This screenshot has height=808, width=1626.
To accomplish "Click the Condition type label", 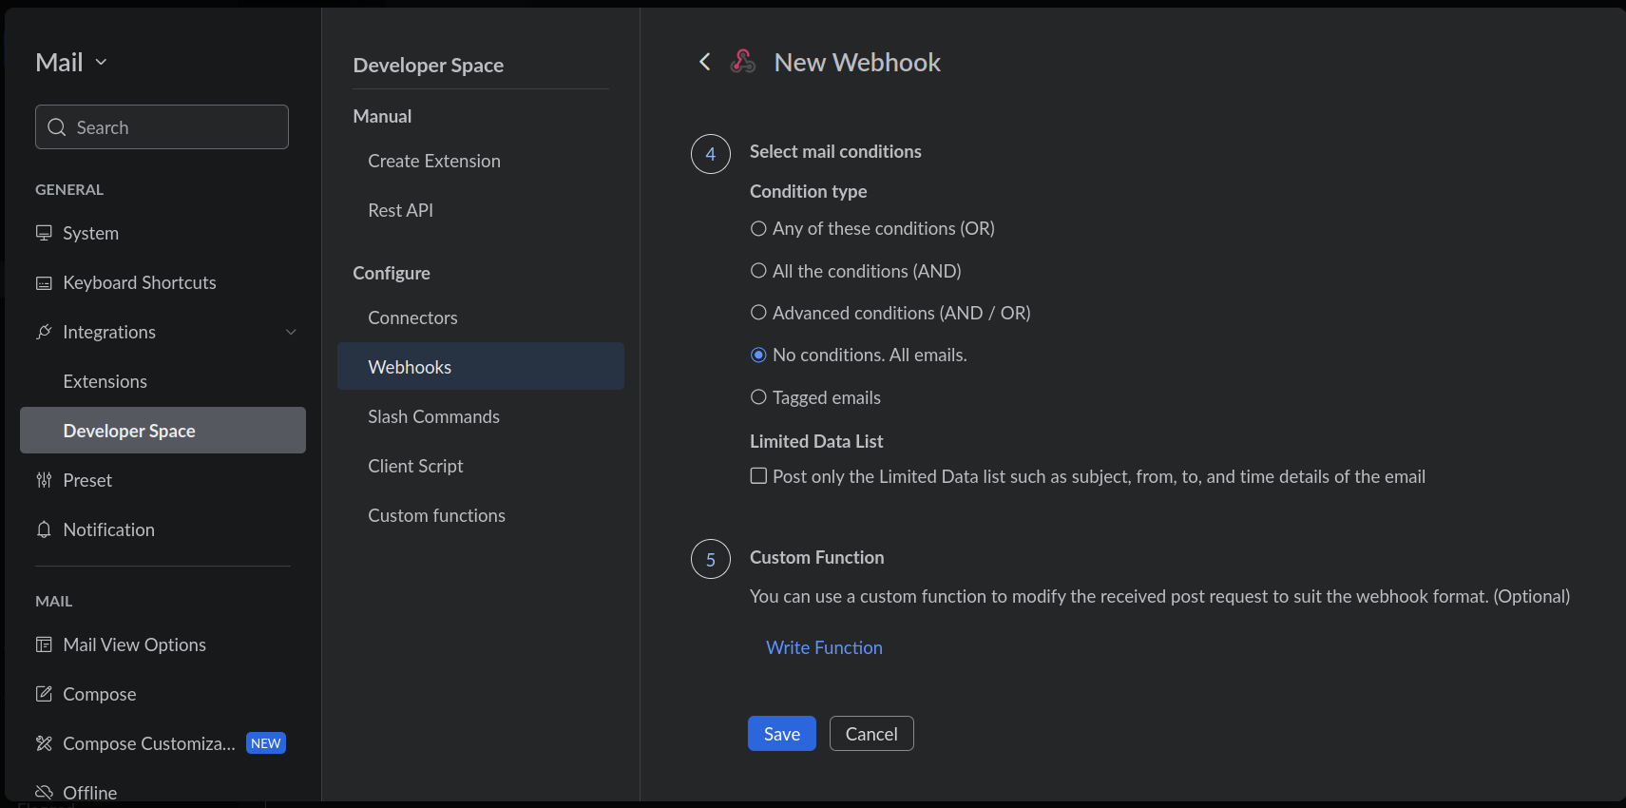I will coord(808,191).
